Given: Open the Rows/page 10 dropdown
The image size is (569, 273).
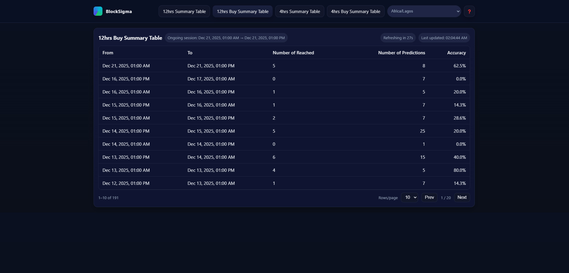Looking at the screenshot, I should click(410, 197).
